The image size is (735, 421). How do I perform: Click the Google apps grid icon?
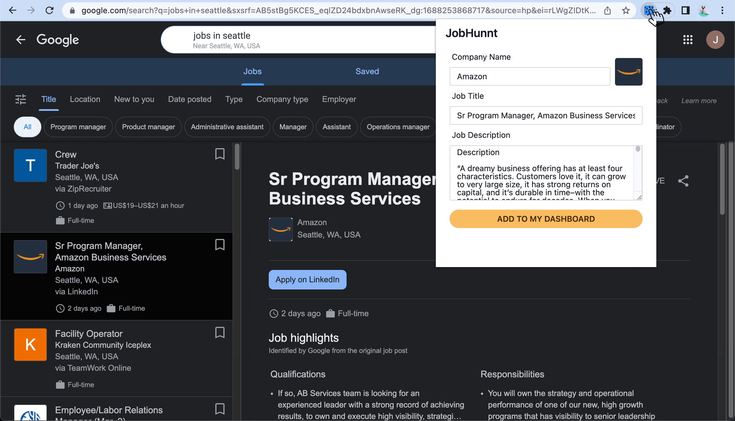(688, 39)
